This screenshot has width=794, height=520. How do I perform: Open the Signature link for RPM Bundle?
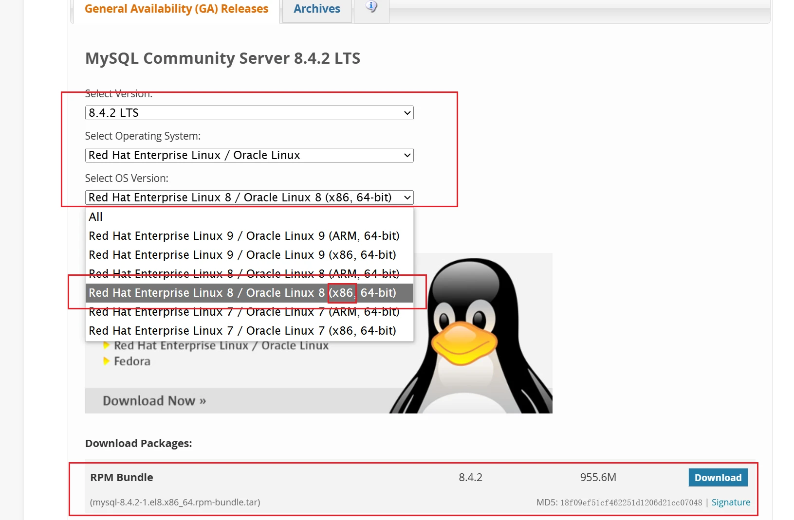pyautogui.click(x=731, y=502)
